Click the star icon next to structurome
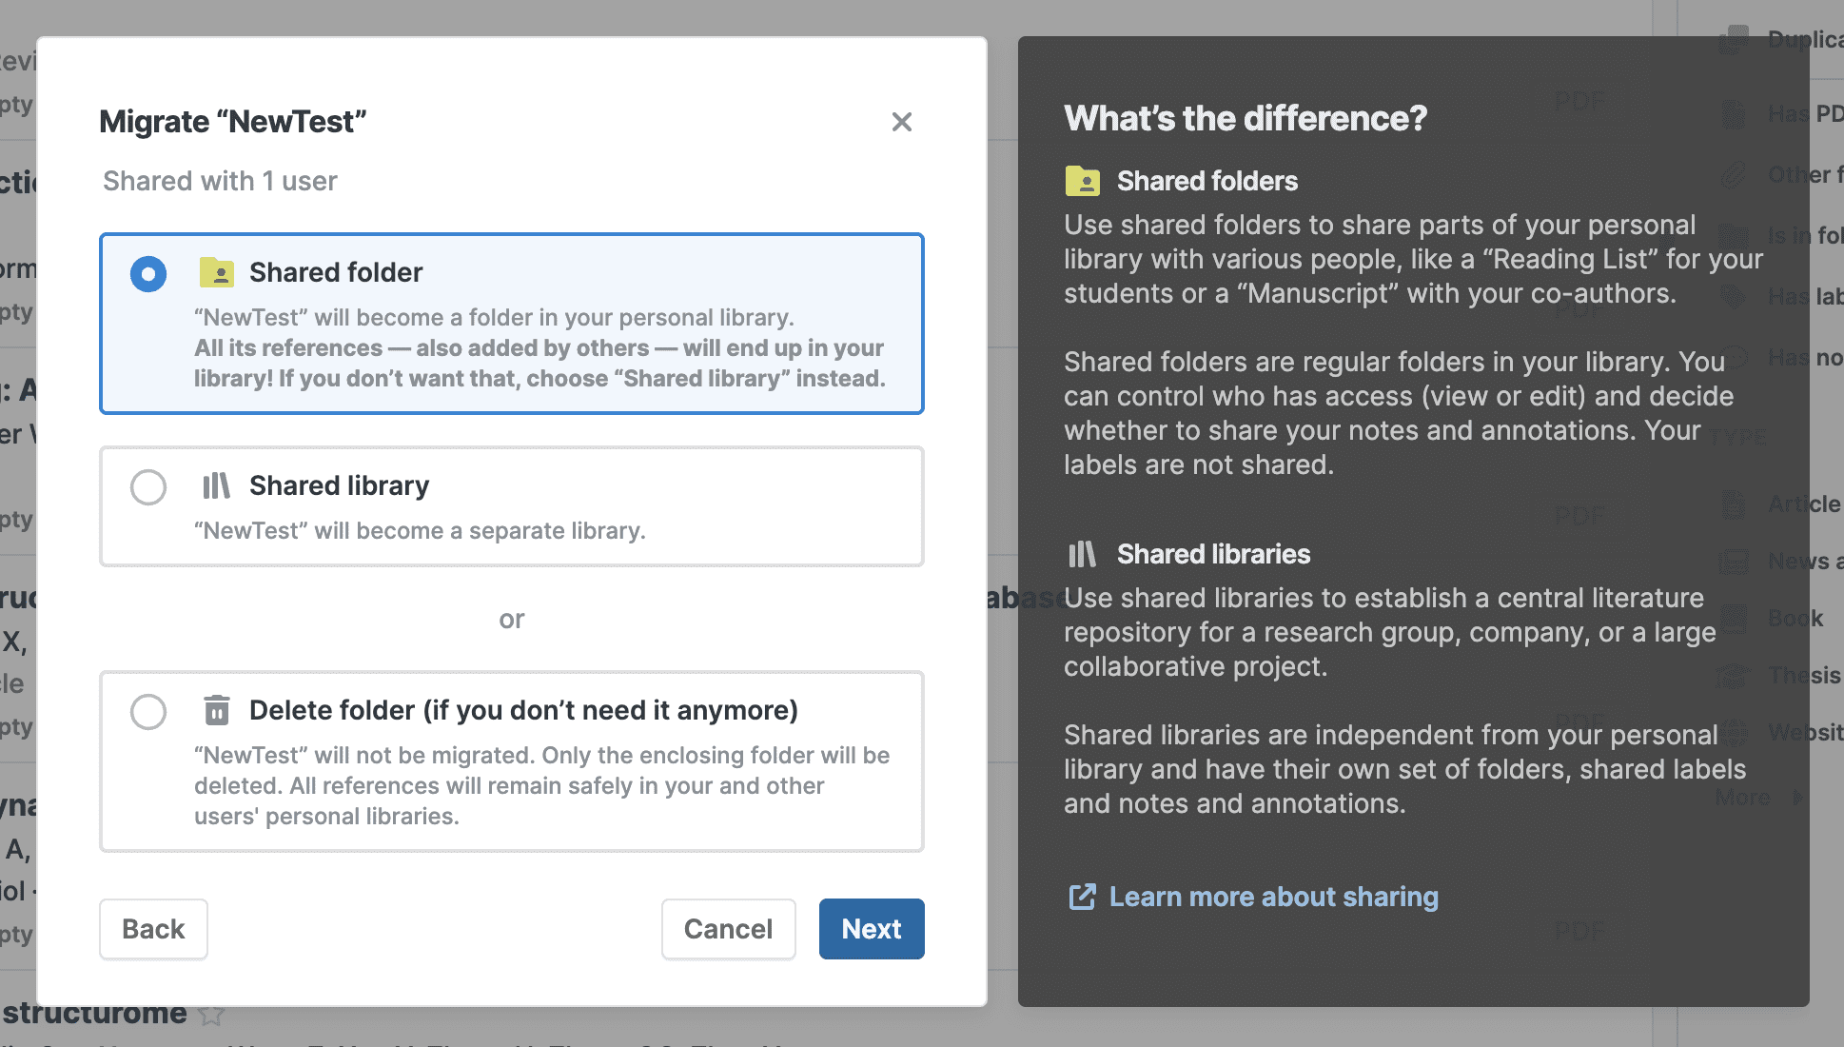Viewport: 1844px width, 1047px height. [x=211, y=1016]
